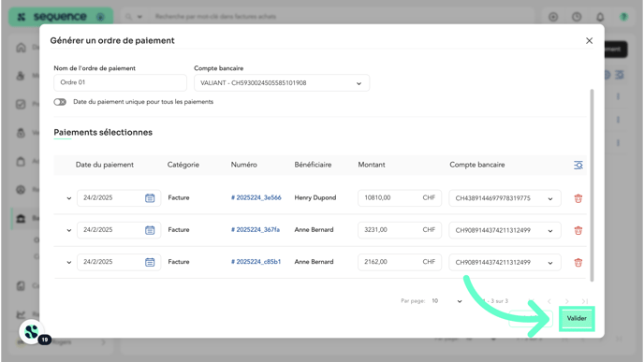Image resolution: width=644 pixels, height=362 pixels.
Task: Open bank account dropdown for invoice 2025224_367fa
Action: [x=505, y=230]
